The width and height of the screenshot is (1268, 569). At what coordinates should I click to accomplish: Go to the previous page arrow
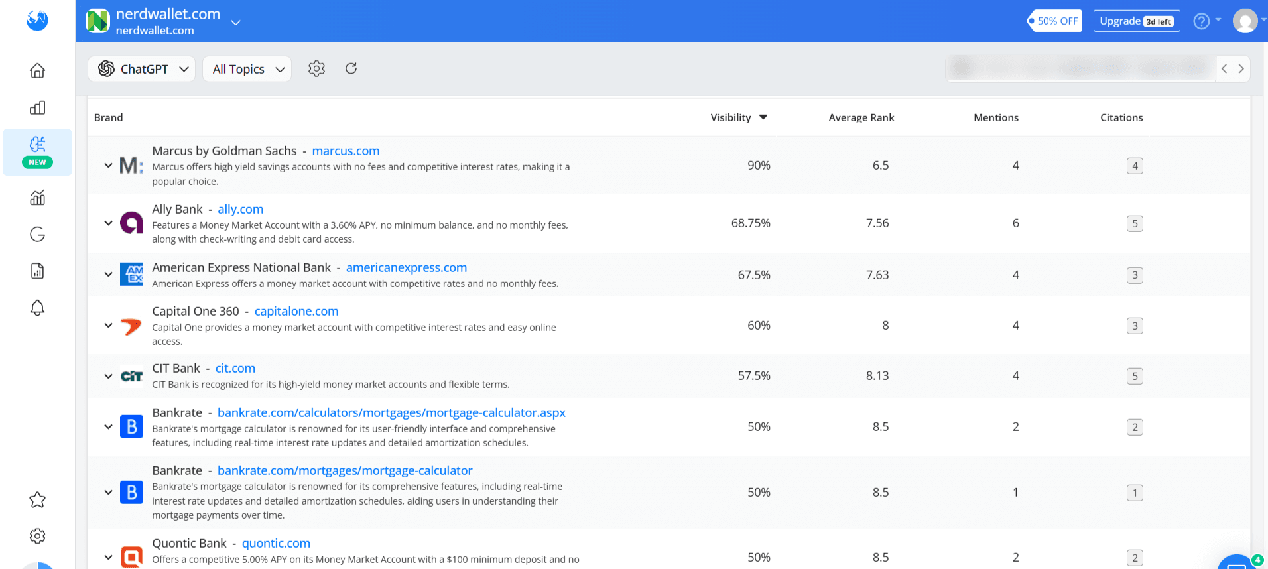pos(1224,69)
